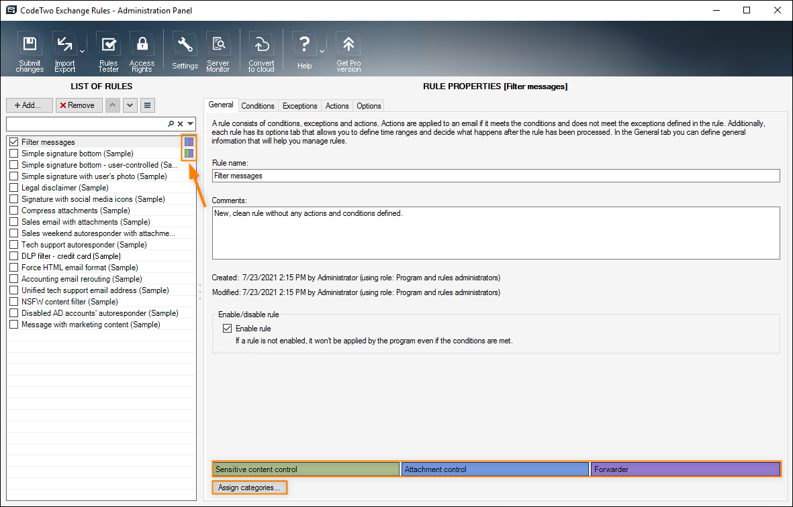The height and width of the screenshot is (507, 793).
Task: Expand the Help dropdown arrow
Action: tap(322, 52)
